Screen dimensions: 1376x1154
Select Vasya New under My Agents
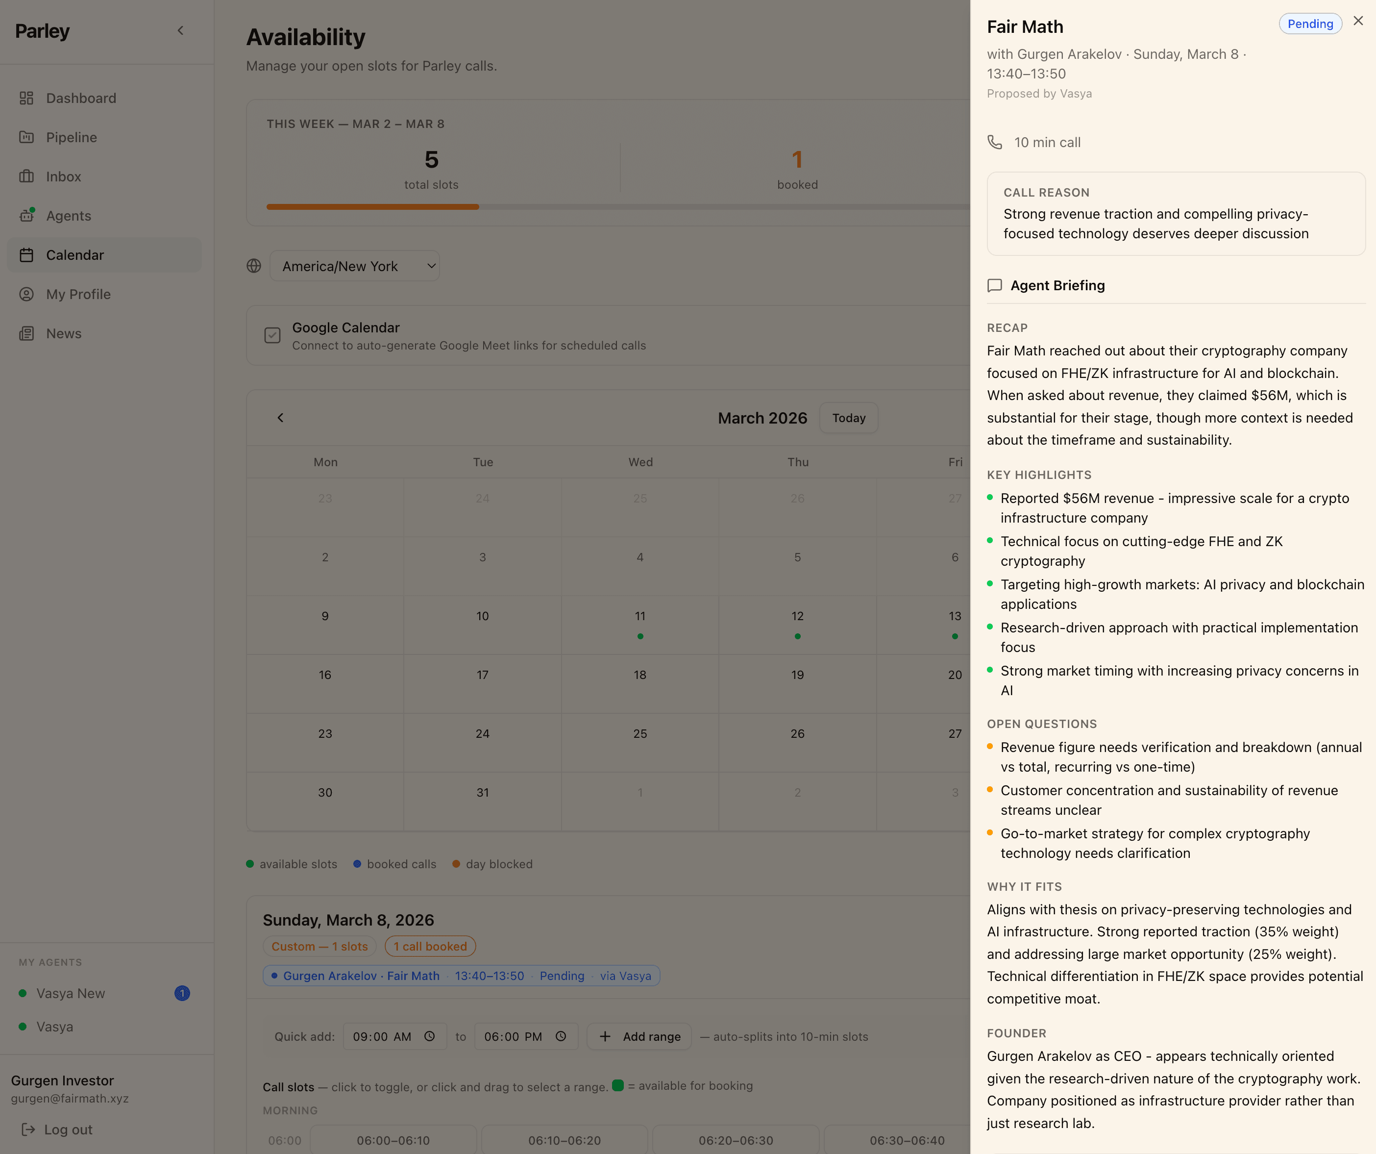pos(72,993)
